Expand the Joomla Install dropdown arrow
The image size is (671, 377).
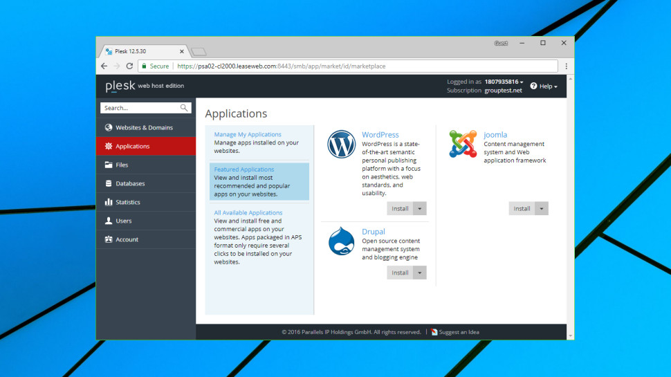pyautogui.click(x=542, y=208)
